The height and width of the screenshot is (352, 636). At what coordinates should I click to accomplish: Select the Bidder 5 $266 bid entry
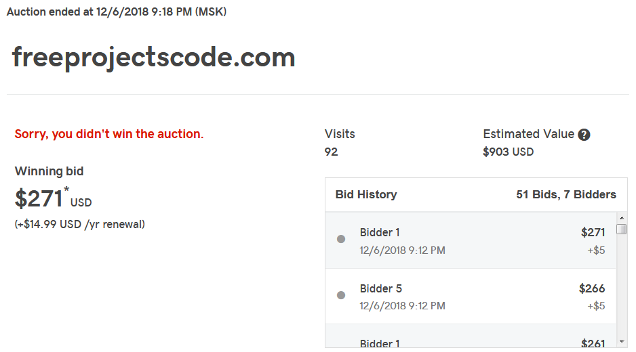point(471,296)
